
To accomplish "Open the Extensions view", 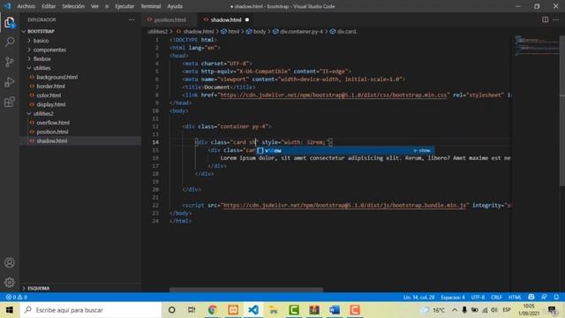I will point(10,102).
